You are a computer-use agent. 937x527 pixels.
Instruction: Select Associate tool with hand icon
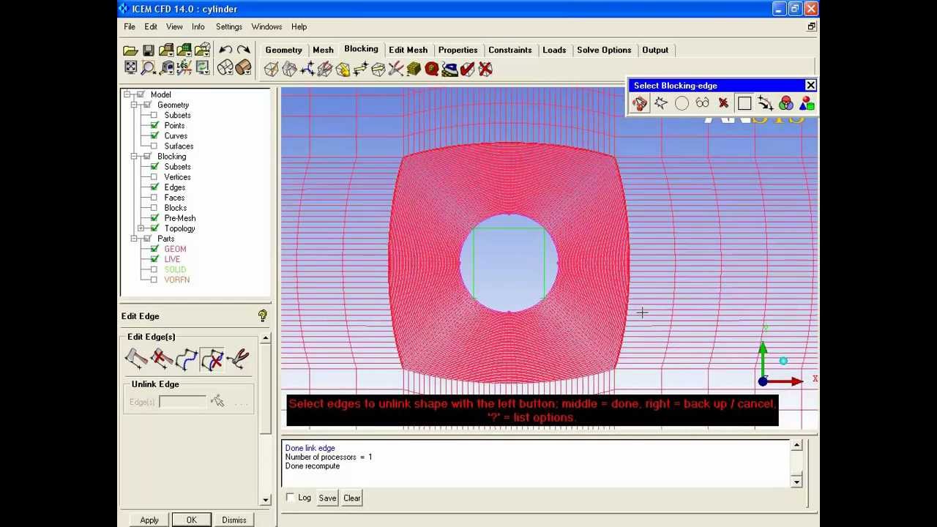pos(343,70)
